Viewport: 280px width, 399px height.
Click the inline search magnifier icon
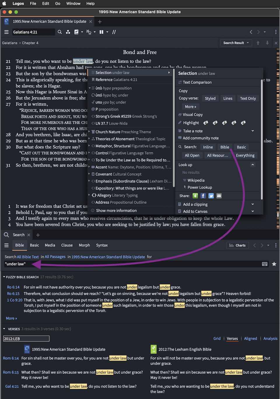pyautogui.click(x=60, y=32)
